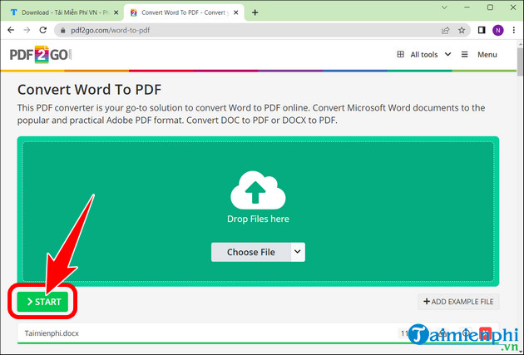Click the cloud upload icon

click(x=258, y=190)
